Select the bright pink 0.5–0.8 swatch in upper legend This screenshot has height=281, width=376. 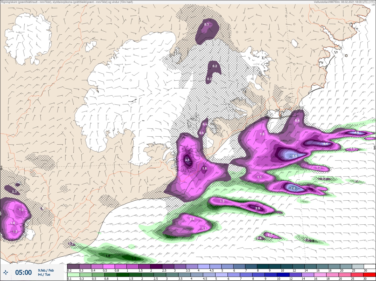point(108,266)
